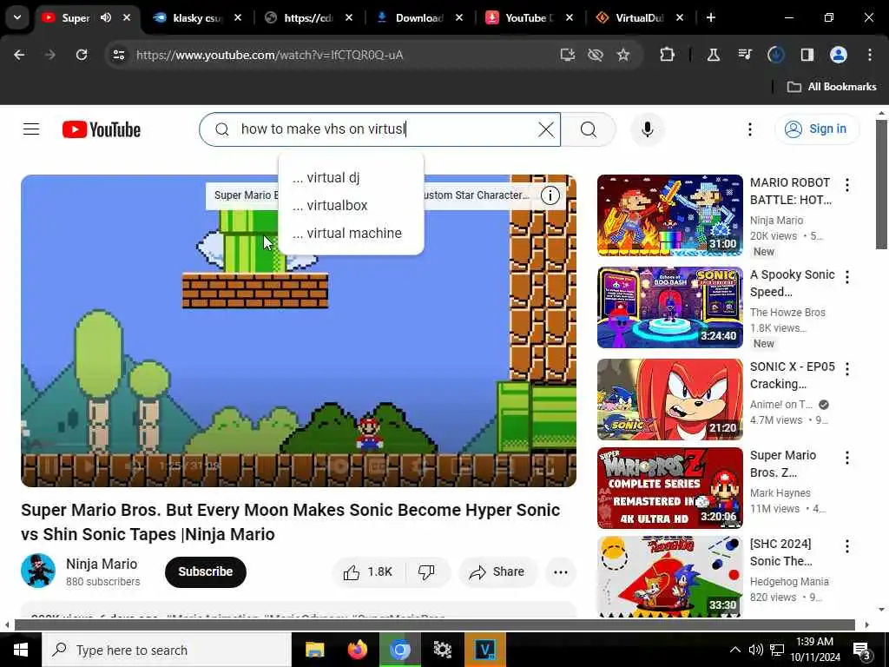Expand the tab search dropdown arrow
The width and height of the screenshot is (889, 667).
[x=17, y=17]
